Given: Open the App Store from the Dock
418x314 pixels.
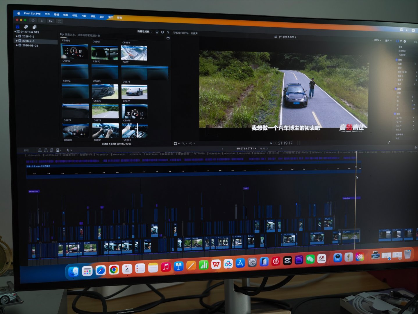Looking at the screenshot, I should pyautogui.click(x=240, y=263).
